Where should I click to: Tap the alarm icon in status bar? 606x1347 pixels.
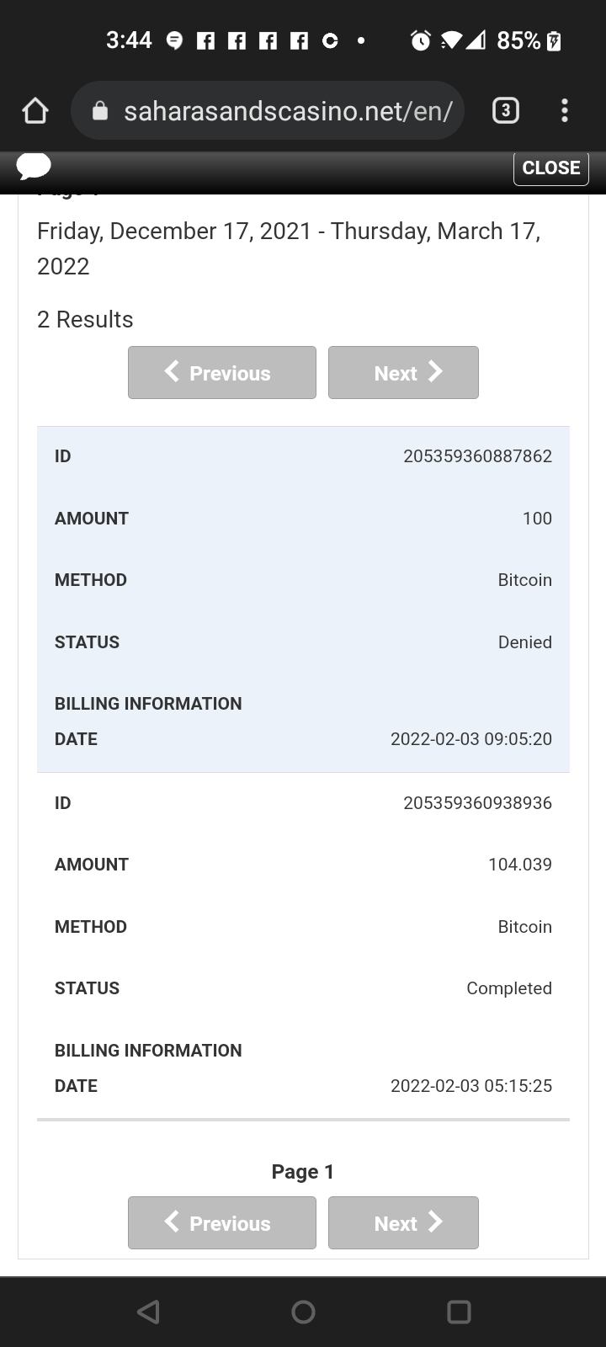coord(420,40)
